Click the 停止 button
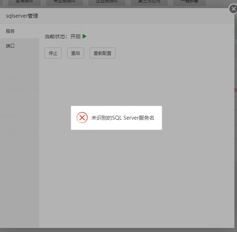This screenshot has height=232, width=237. click(x=53, y=53)
